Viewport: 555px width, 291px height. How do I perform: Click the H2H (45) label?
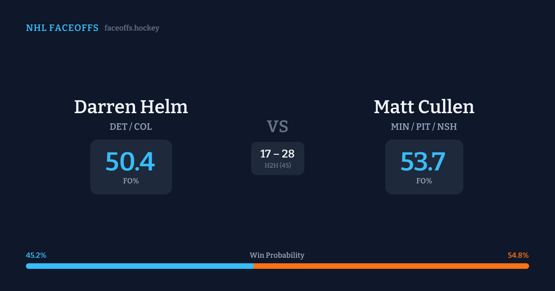[x=277, y=165]
